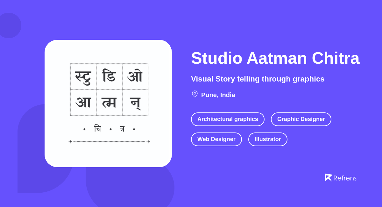Choose the Graphic Designer tag
The image size is (382, 207).
coord(301,119)
